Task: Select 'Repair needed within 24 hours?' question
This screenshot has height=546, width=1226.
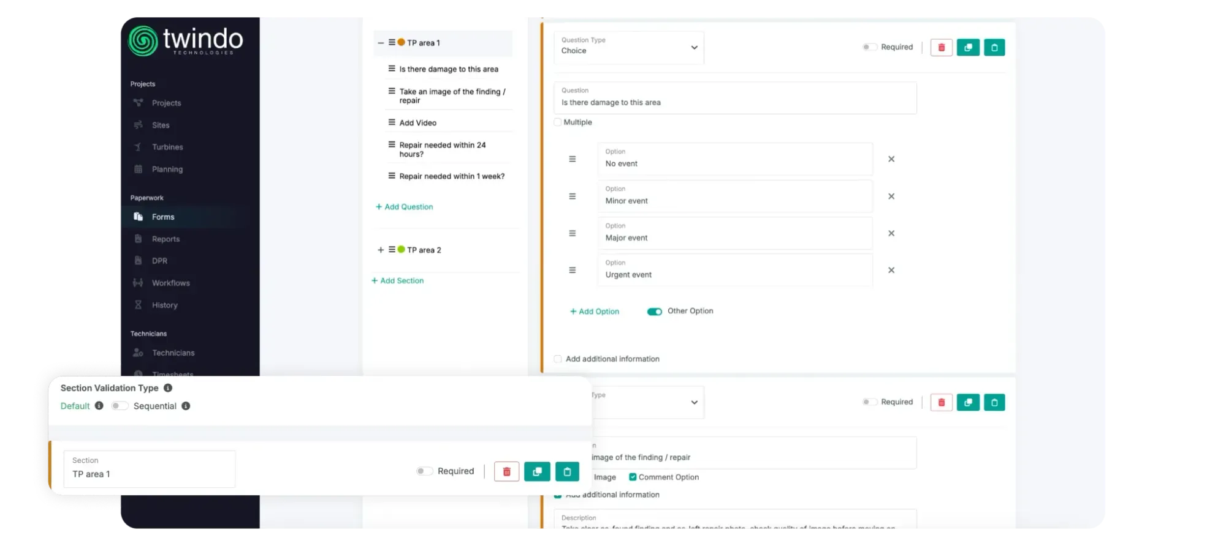Action: (443, 149)
